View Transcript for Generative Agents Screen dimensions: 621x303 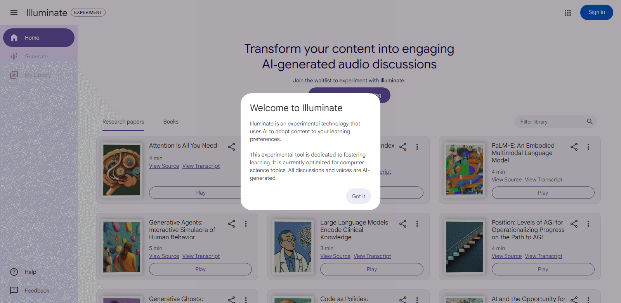(x=201, y=256)
